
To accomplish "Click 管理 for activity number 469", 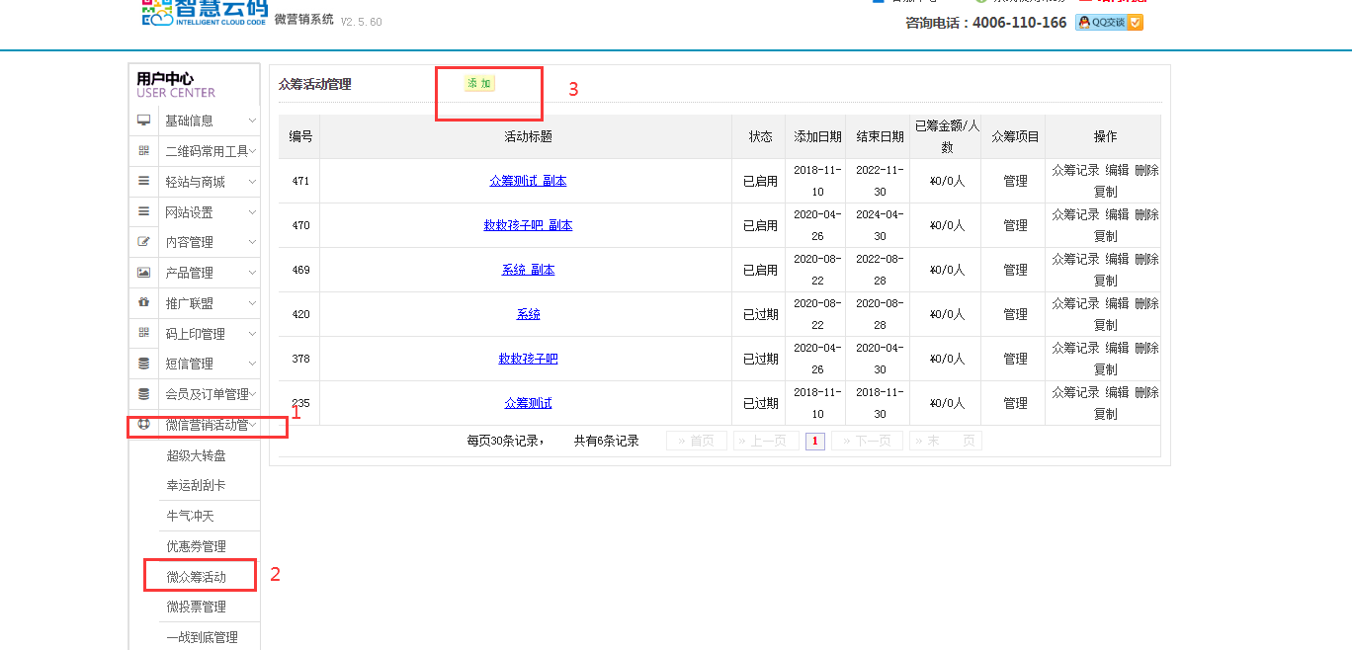I will click(1015, 270).
